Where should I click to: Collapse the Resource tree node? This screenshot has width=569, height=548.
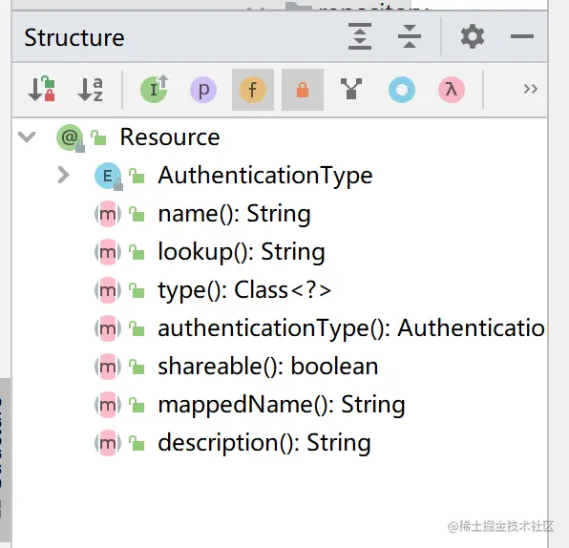pyautogui.click(x=27, y=137)
